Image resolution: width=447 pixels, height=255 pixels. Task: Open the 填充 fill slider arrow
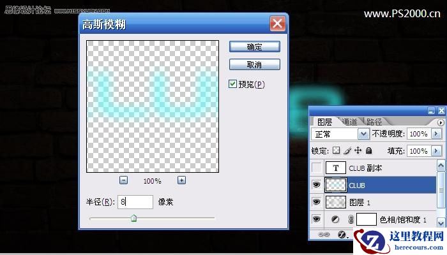436,151
